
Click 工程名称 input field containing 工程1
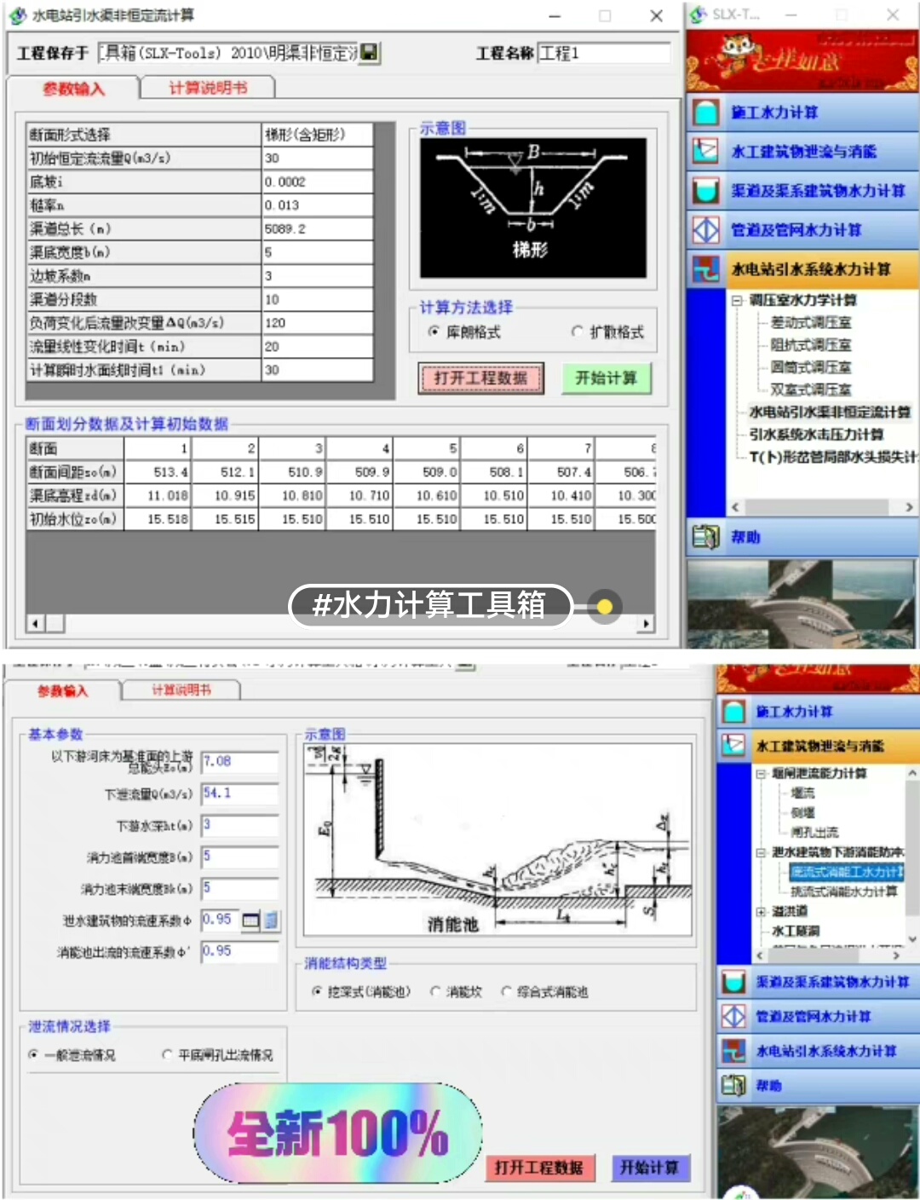click(x=604, y=53)
